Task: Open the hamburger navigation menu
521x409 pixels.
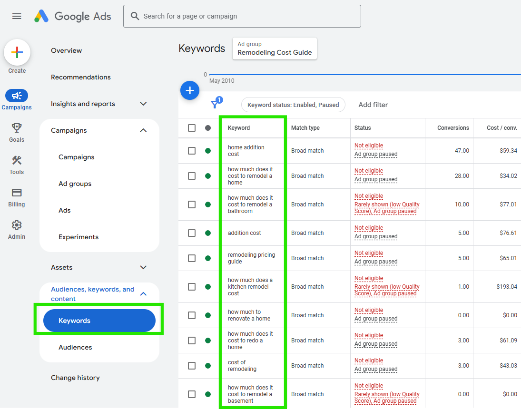Action: pos(17,16)
